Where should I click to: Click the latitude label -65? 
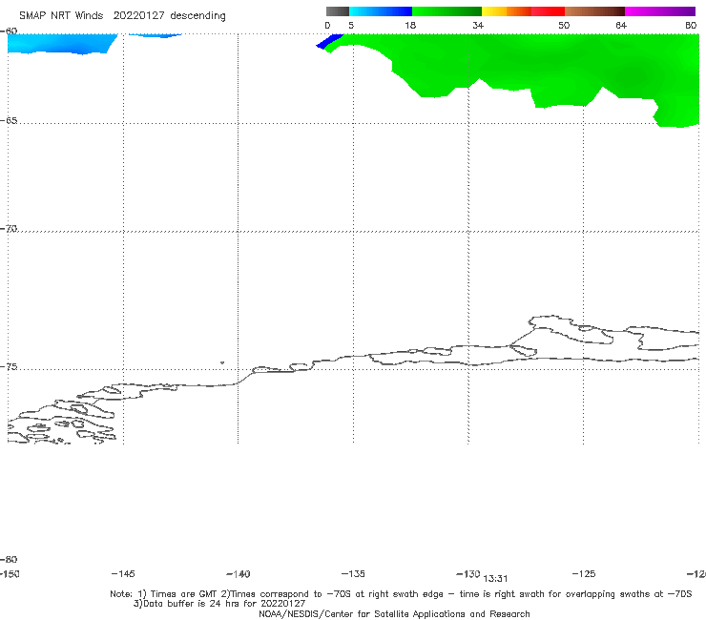pos(9,121)
